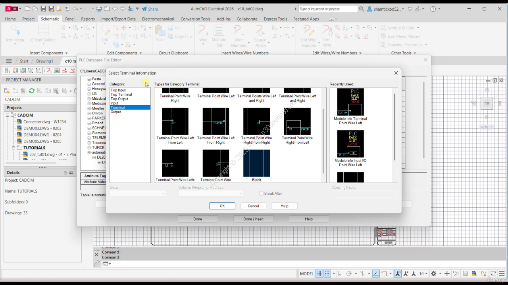Viewport: 508px width, 285px height.
Task: Toggle the grid display icon in status bar
Action: pos(319,274)
